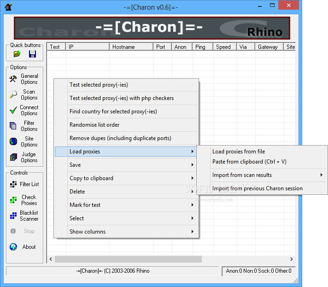
Task: Open Filter Options pages icon
Action: 13,126
